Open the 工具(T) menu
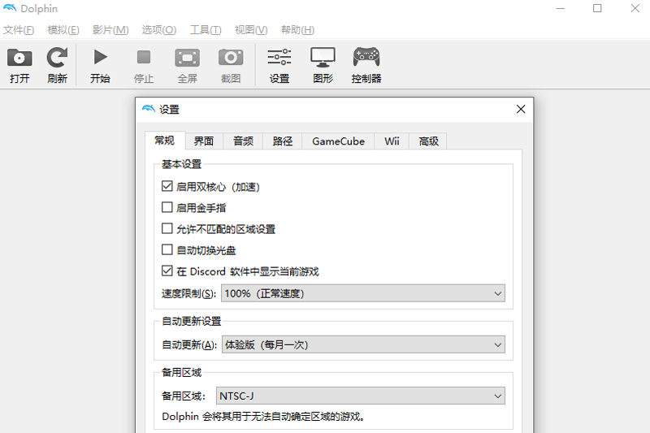The width and height of the screenshot is (650, 433). (206, 30)
